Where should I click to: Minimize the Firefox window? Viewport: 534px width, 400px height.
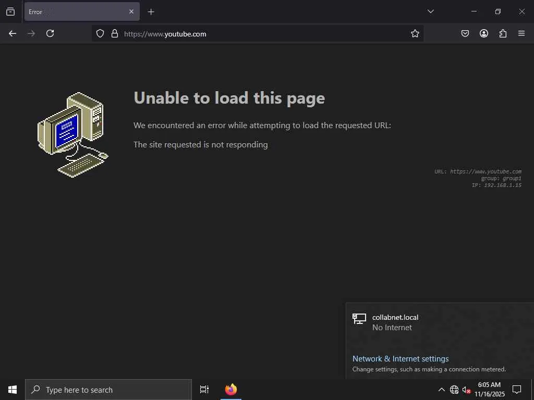(x=474, y=11)
